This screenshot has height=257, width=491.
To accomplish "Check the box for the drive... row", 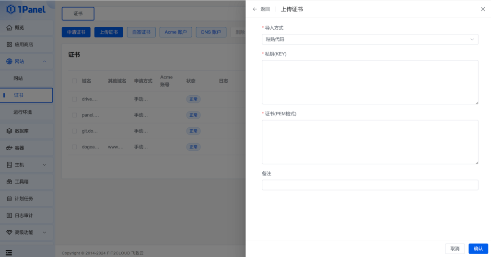I will click(74, 99).
